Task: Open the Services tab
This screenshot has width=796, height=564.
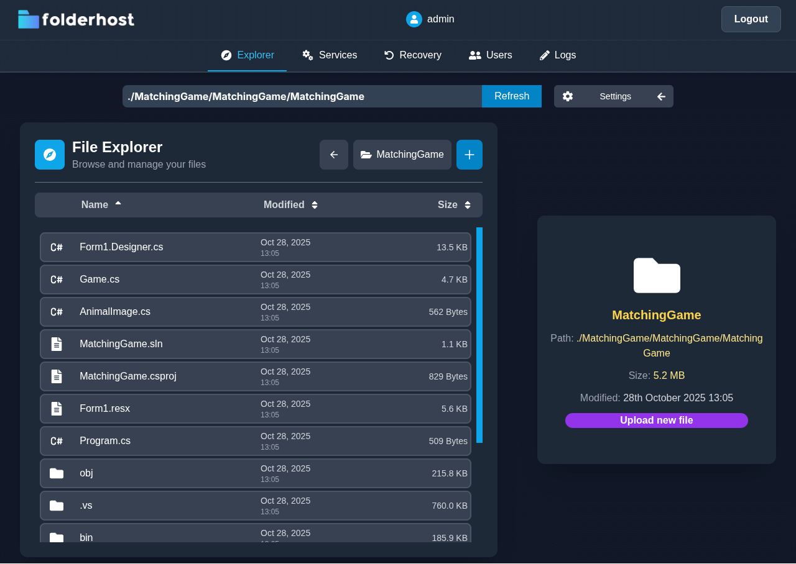Action: point(330,55)
